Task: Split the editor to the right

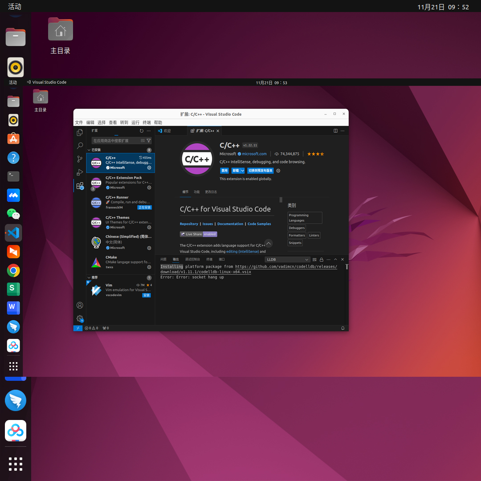Action: (336, 130)
